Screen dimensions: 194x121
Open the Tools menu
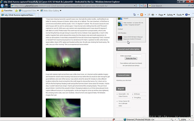(x=180, y=15)
